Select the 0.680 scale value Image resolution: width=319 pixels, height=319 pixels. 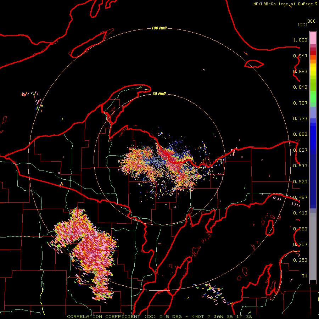[x=300, y=134]
